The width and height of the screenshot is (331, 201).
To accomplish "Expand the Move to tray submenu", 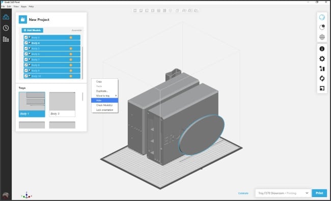I will point(104,96).
